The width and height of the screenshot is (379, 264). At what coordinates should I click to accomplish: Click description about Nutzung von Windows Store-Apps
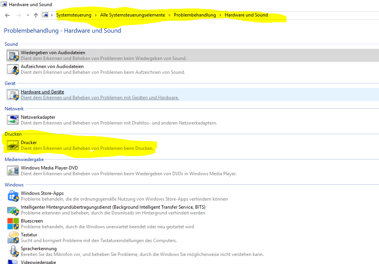(124, 199)
